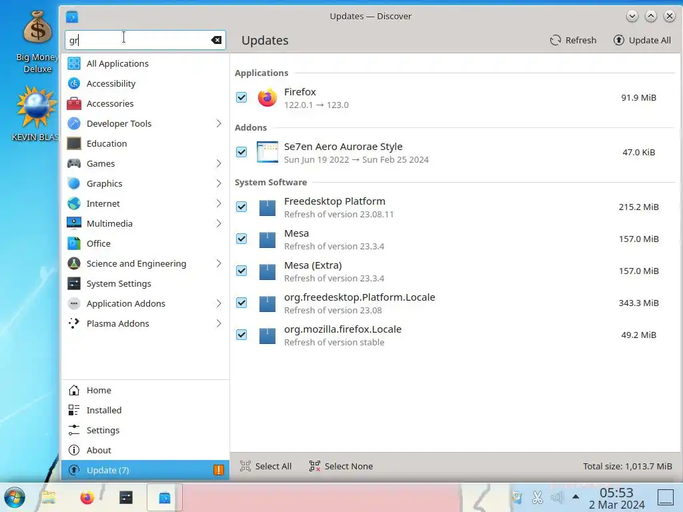
Task: Expand the Developer Tools subcategories arrow
Action: (x=219, y=123)
